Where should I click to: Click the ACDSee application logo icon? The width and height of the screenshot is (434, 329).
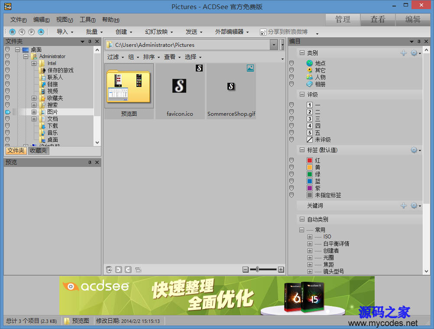(x=7, y=6)
